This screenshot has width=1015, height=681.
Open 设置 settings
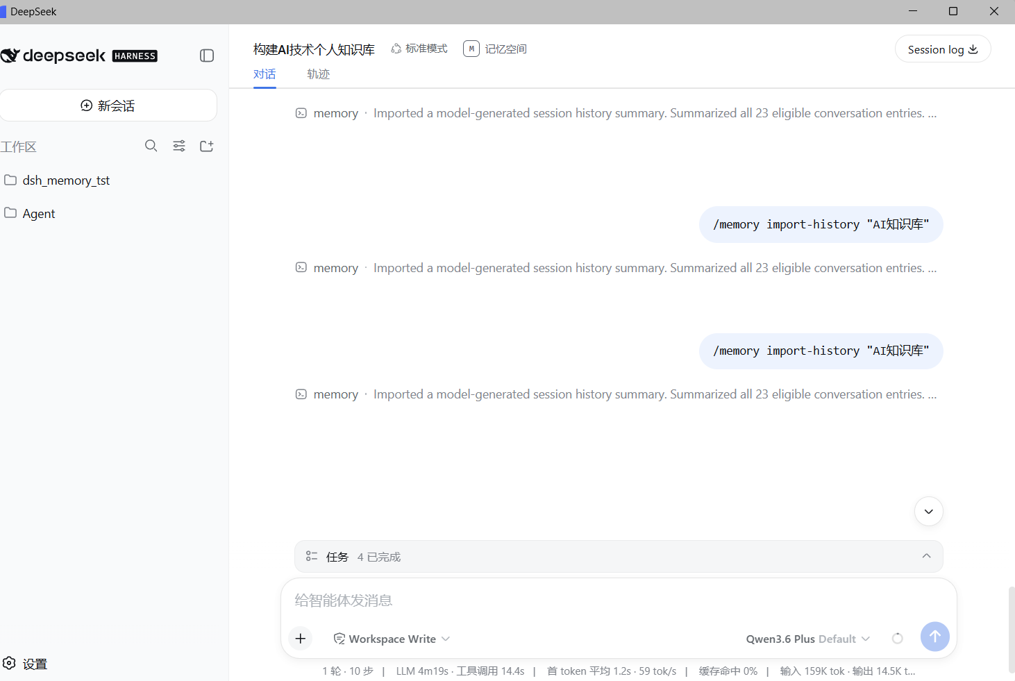pos(25,664)
